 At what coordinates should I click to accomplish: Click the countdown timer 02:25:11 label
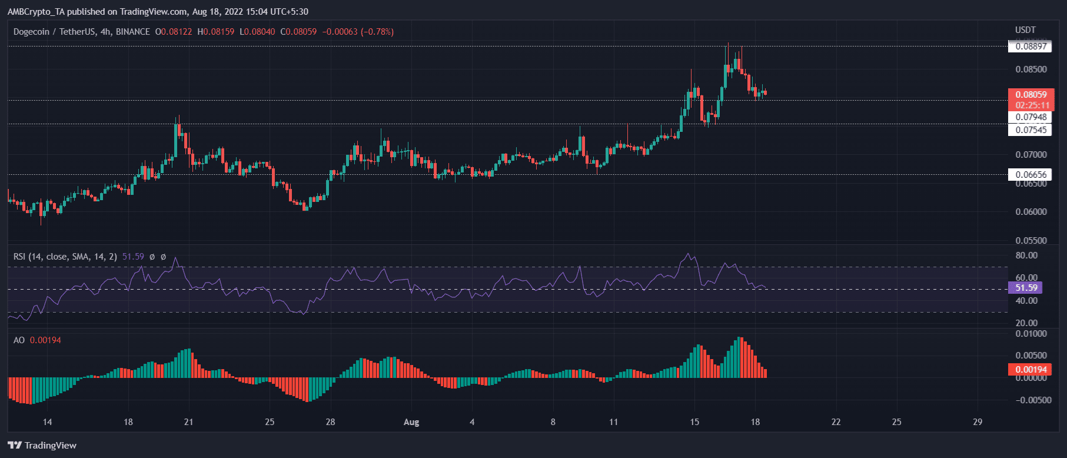click(x=1031, y=105)
